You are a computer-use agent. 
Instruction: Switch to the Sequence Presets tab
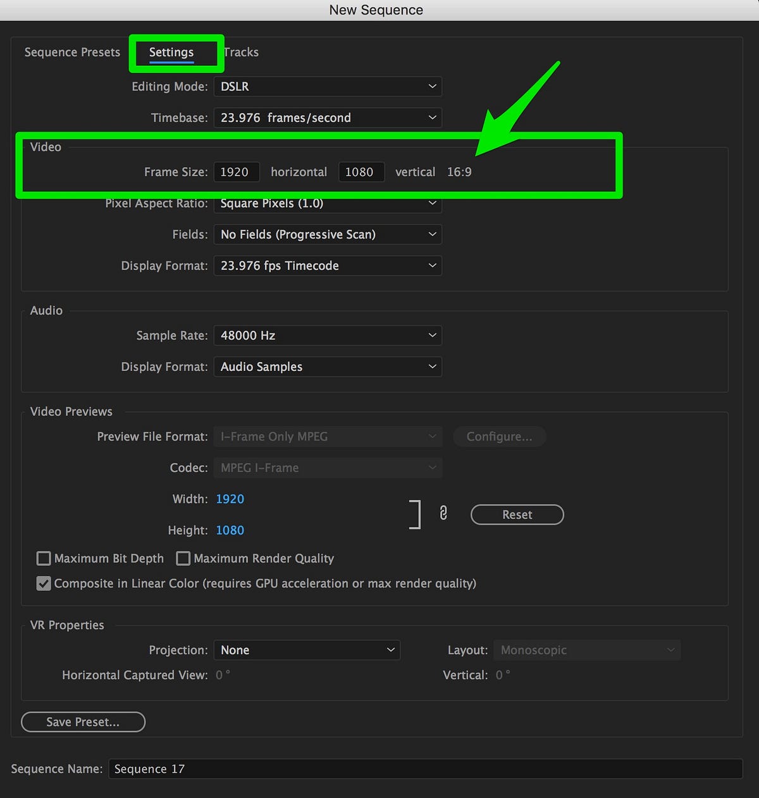(71, 52)
